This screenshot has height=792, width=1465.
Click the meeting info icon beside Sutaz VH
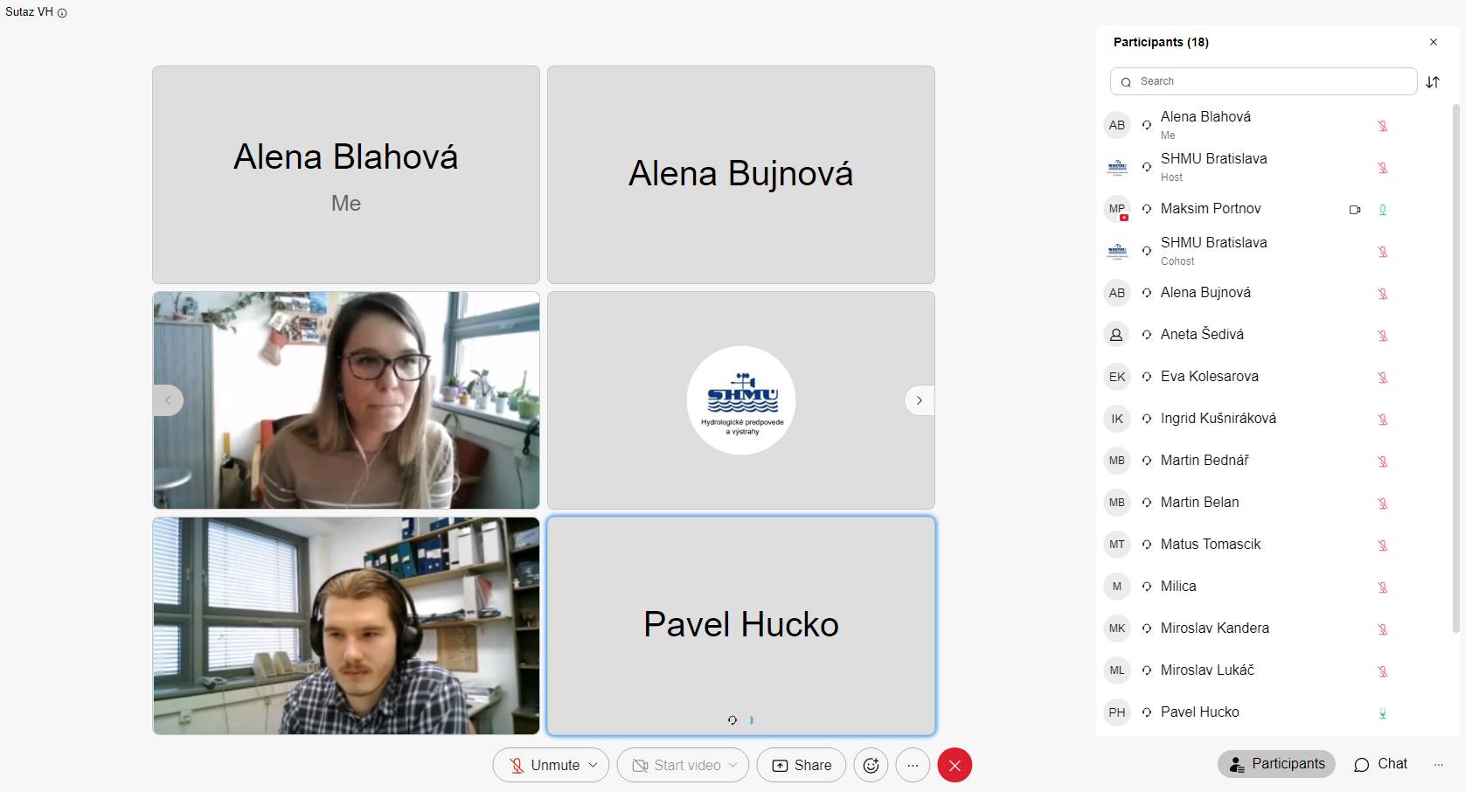[x=62, y=13]
